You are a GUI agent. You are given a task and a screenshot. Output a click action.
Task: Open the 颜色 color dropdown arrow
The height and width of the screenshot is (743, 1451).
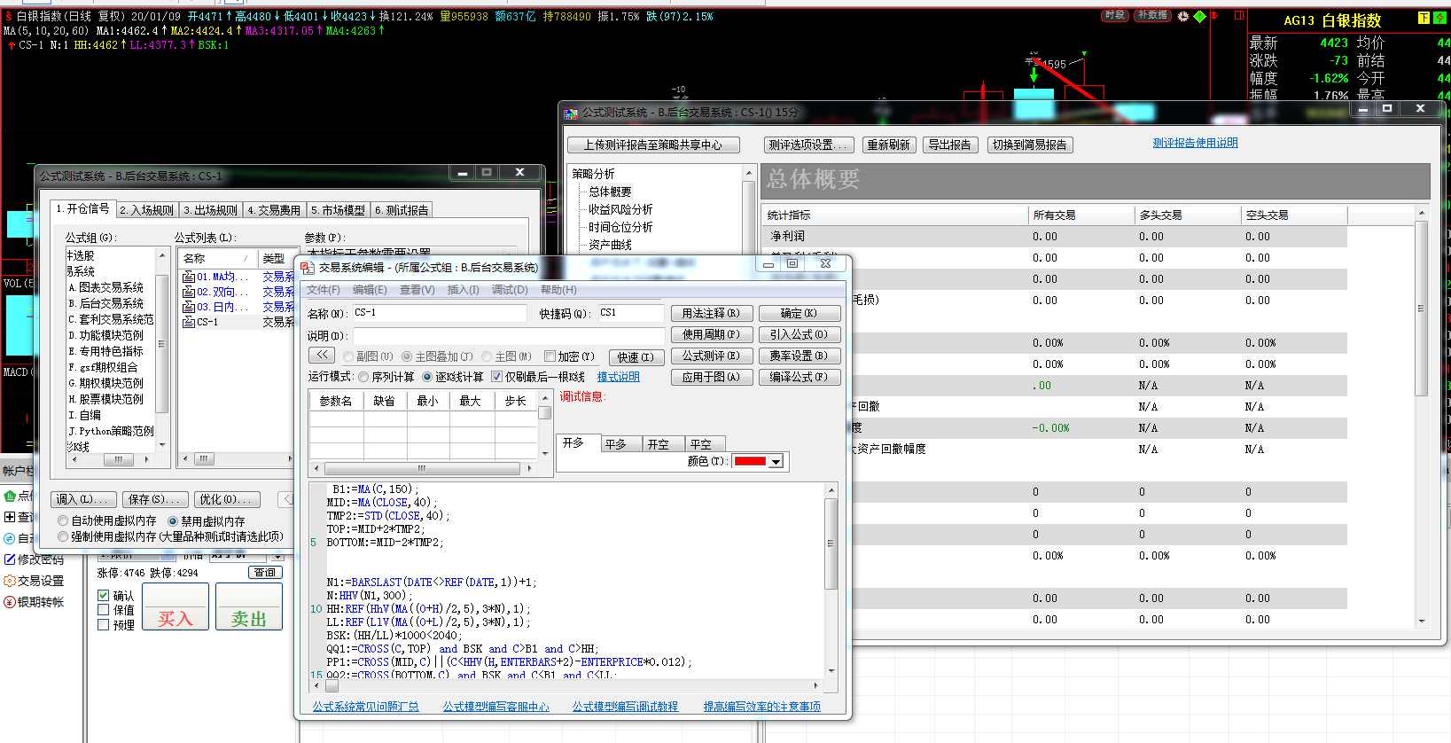(776, 462)
